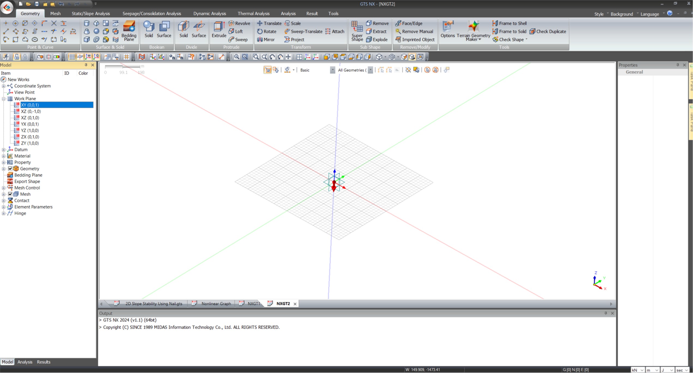Open the Static/Slope Analysis tab
The height and width of the screenshot is (373, 693).
[x=91, y=13]
